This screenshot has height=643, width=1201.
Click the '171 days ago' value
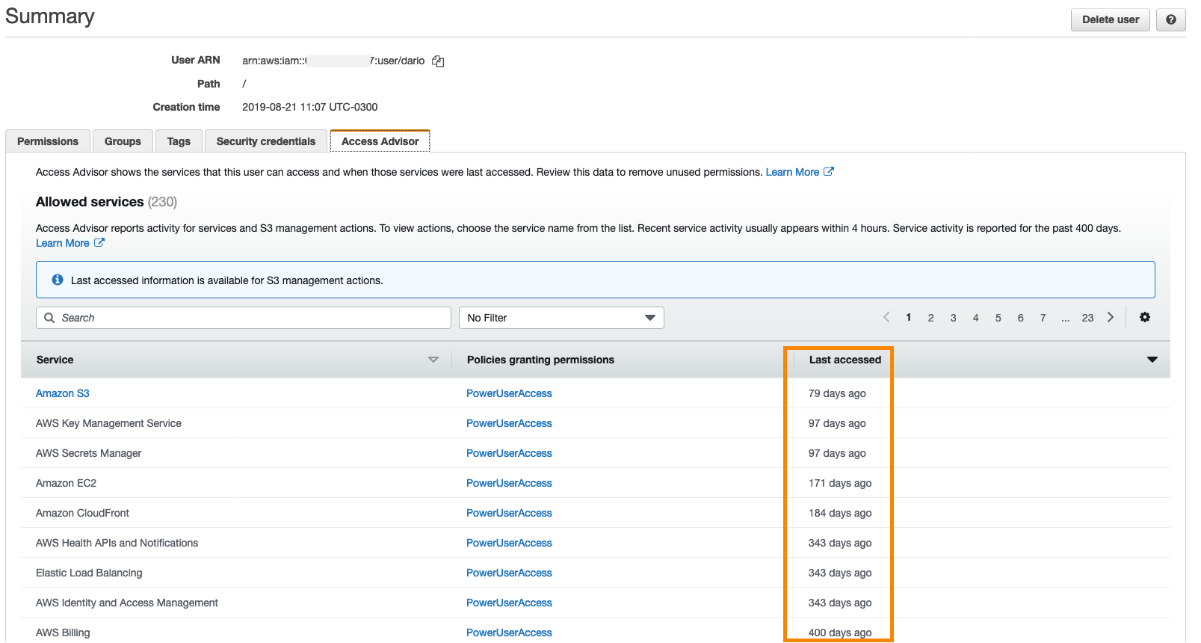[840, 483]
